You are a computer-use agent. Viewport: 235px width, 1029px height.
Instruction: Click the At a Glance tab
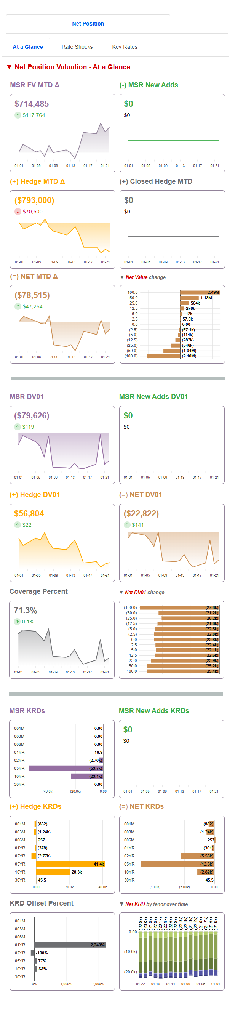click(x=28, y=47)
